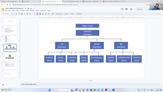Open Windows Start menu

point(50,90)
